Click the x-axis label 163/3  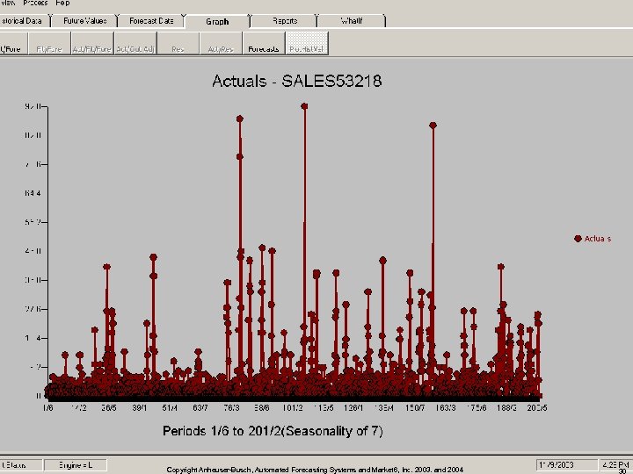(x=445, y=408)
